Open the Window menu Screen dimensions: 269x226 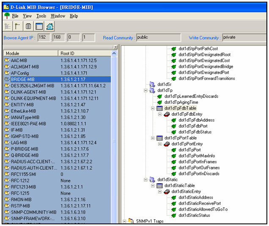coord(58,16)
